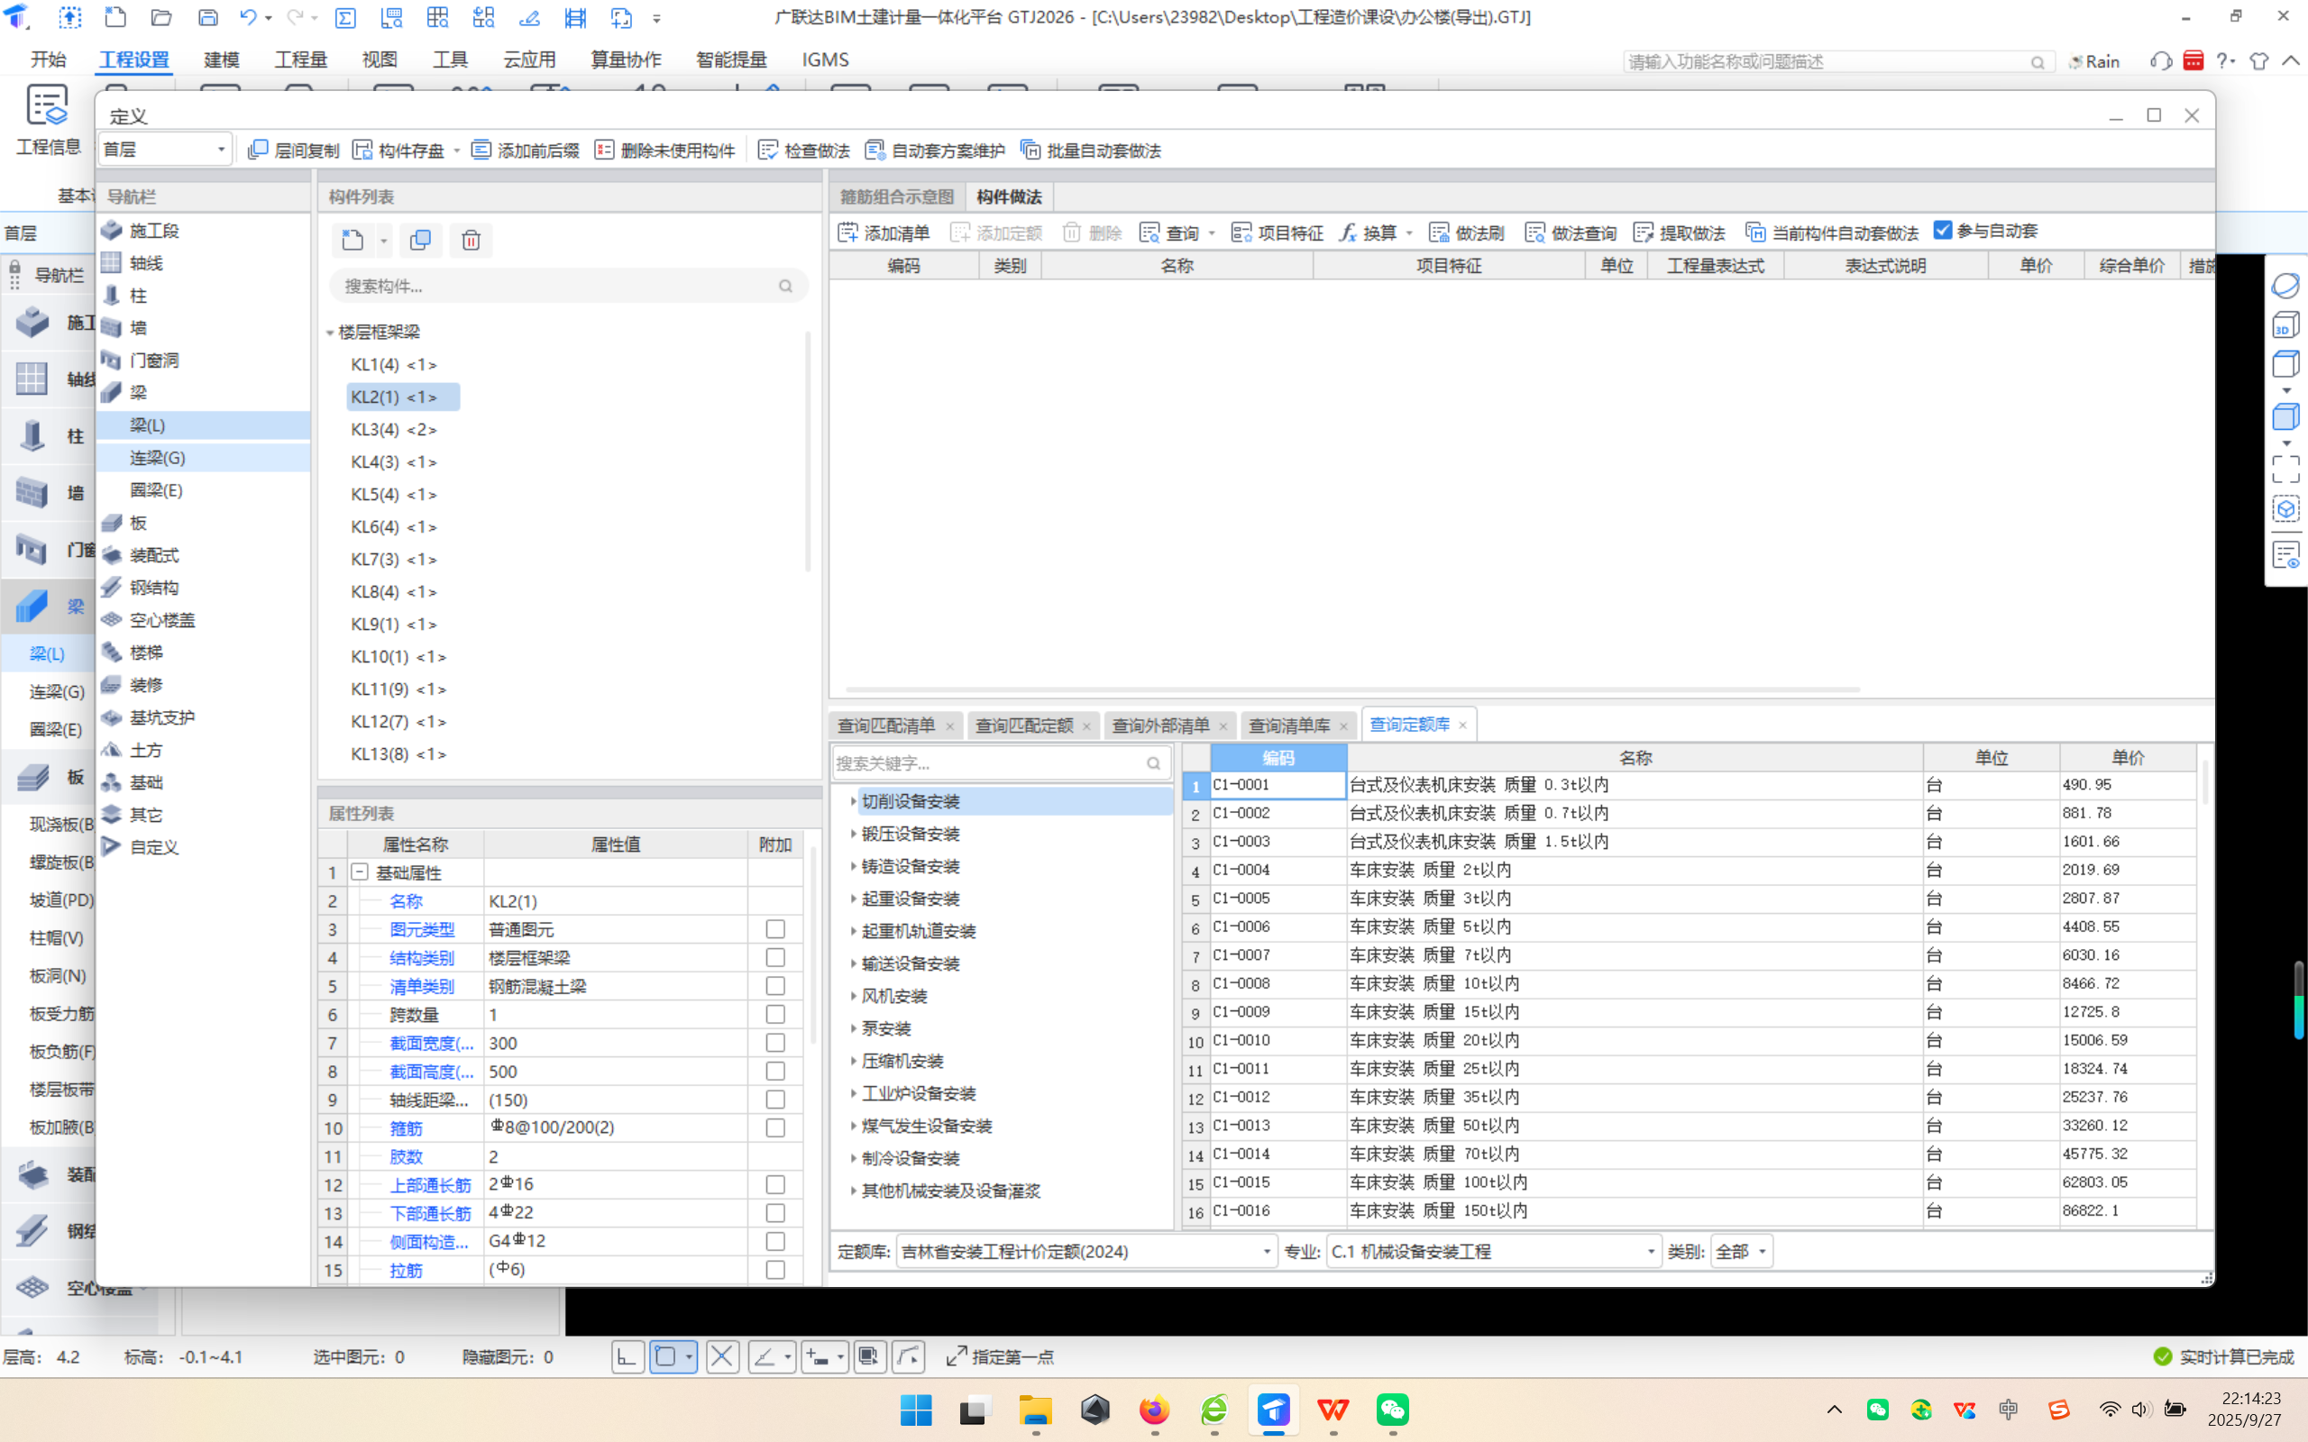This screenshot has width=2308, height=1442.
Task: Click 圈梁(E) in the navigation bar
Action: (156, 490)
